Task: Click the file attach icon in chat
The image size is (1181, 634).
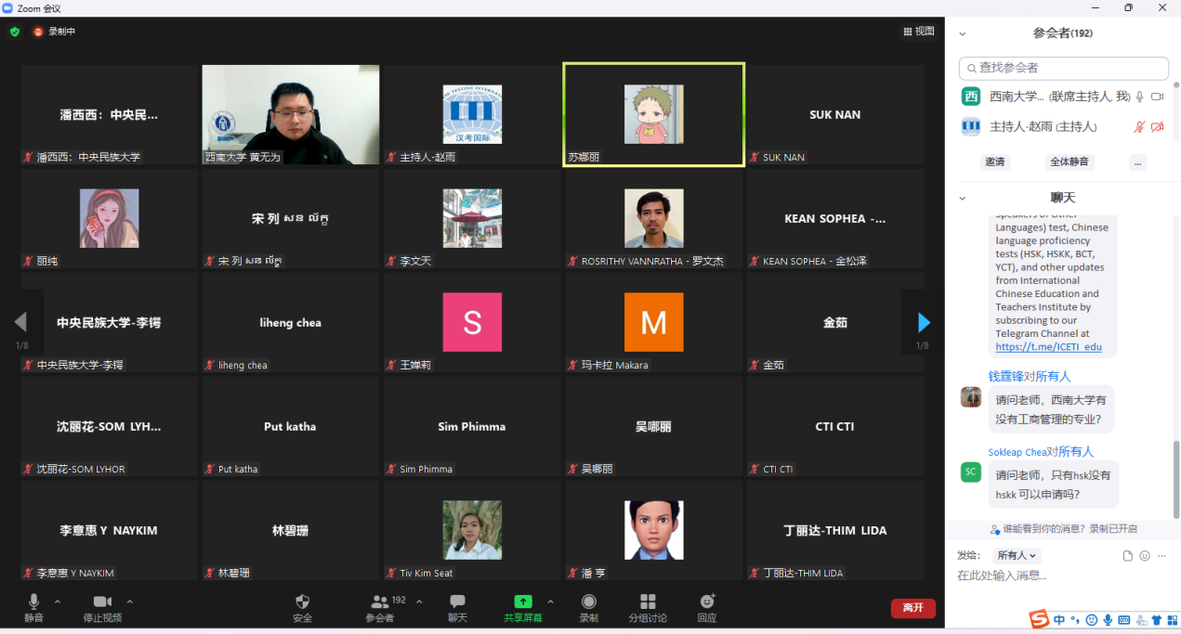Action: (1127, 555)
